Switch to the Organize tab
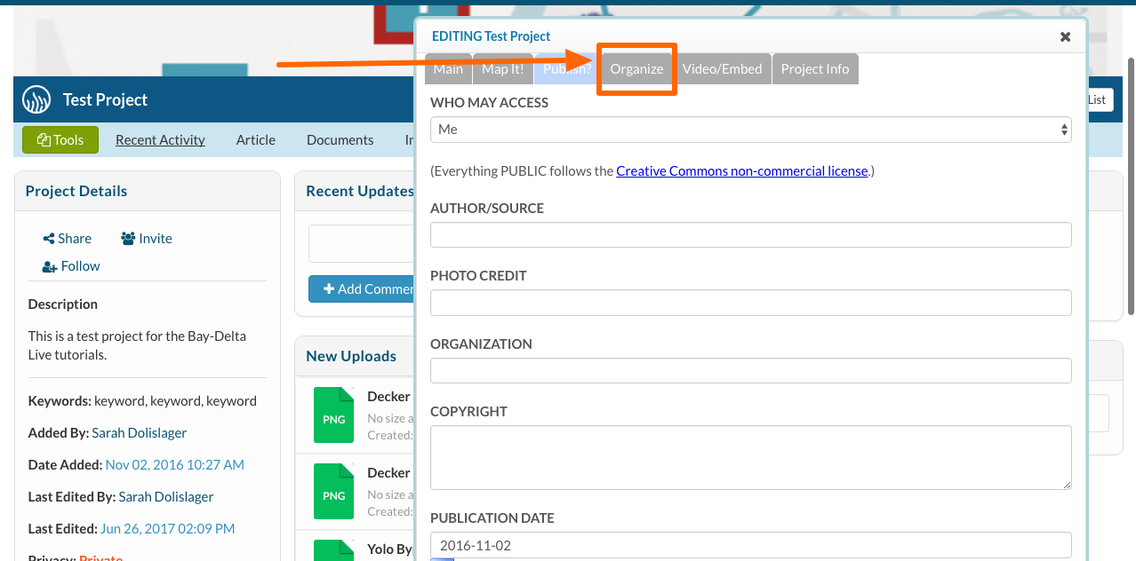Screen dimensions: 1136x561 point(636,69)
